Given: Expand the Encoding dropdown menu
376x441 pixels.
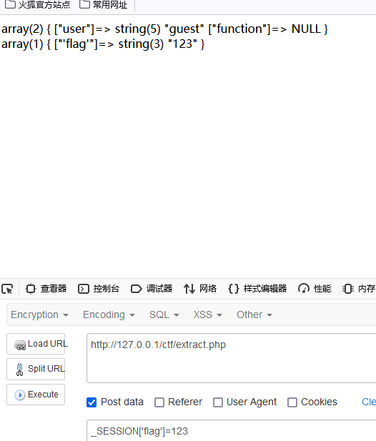Looking at the screenshot, I should point(109,314).
